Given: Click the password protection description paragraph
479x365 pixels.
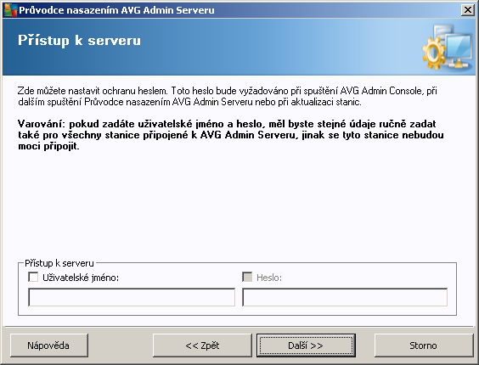Looking at the screenshot, I should pos(228,96).
